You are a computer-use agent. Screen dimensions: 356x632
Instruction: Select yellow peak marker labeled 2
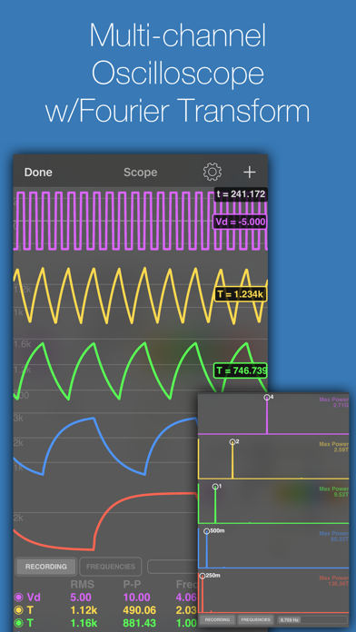click(232, 442)
